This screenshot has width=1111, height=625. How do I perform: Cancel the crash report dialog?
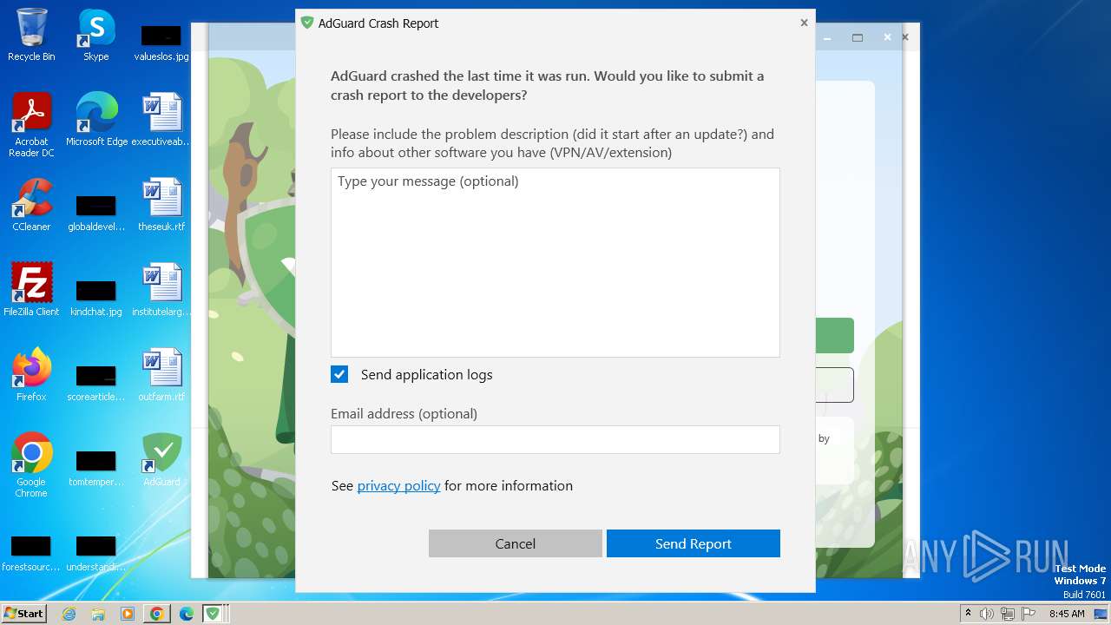click(x=516, y=543)
